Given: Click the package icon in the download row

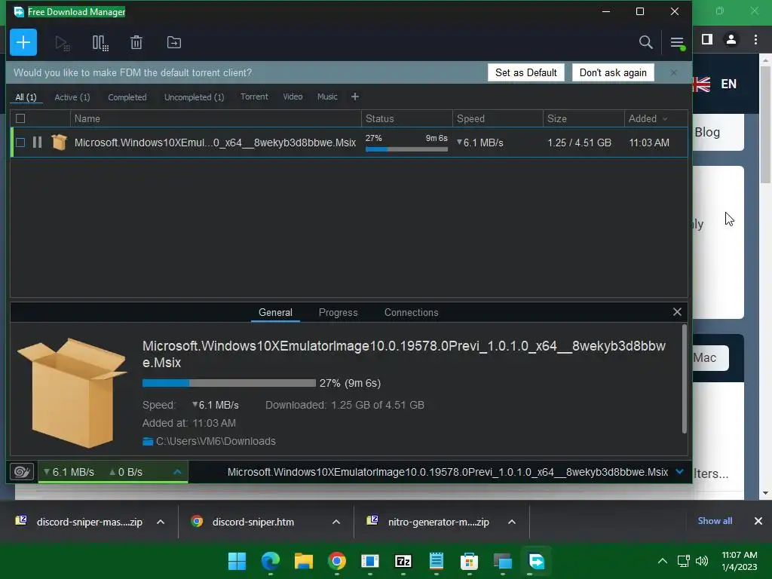Looking at the screenshot, I should 59,142.
